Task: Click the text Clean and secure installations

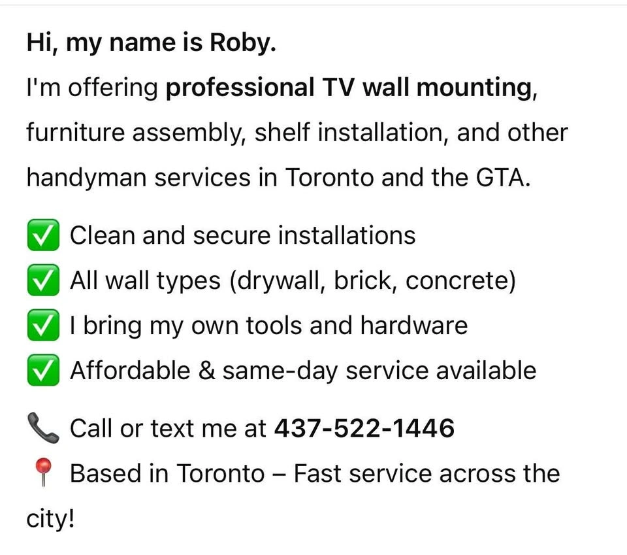Action: tap(243, 235)
